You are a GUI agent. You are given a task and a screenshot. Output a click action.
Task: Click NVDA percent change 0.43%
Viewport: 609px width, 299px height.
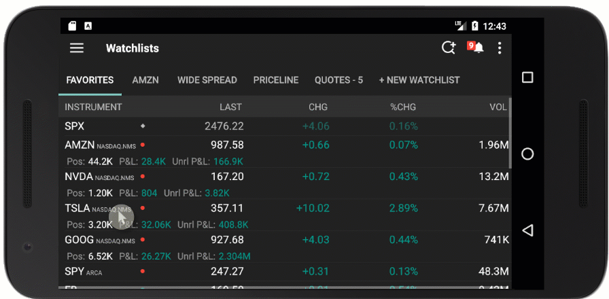(x=404, y=177)
